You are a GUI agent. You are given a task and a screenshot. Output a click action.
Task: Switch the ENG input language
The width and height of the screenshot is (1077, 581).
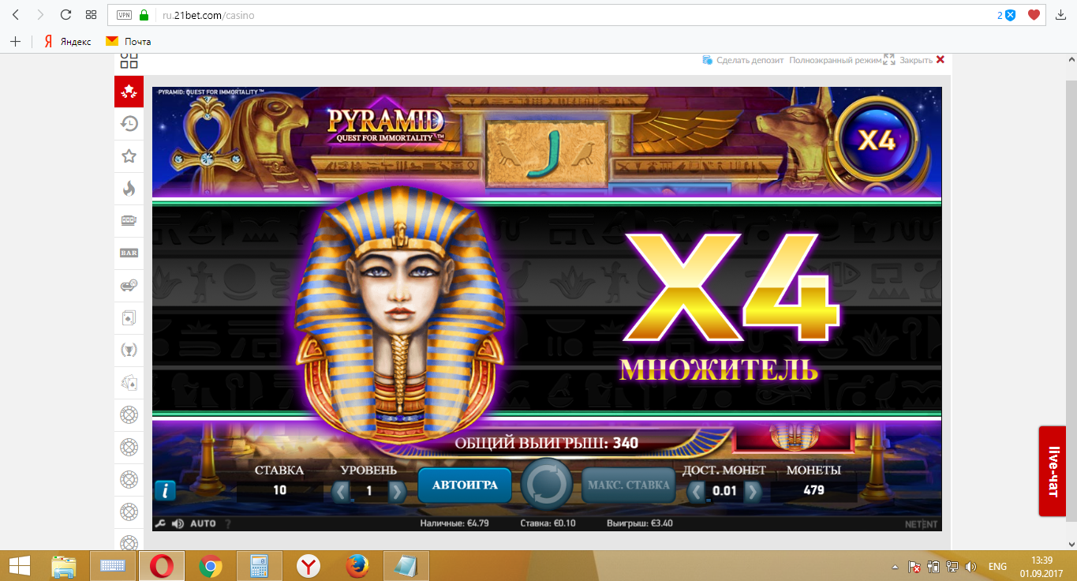(997, 567)
